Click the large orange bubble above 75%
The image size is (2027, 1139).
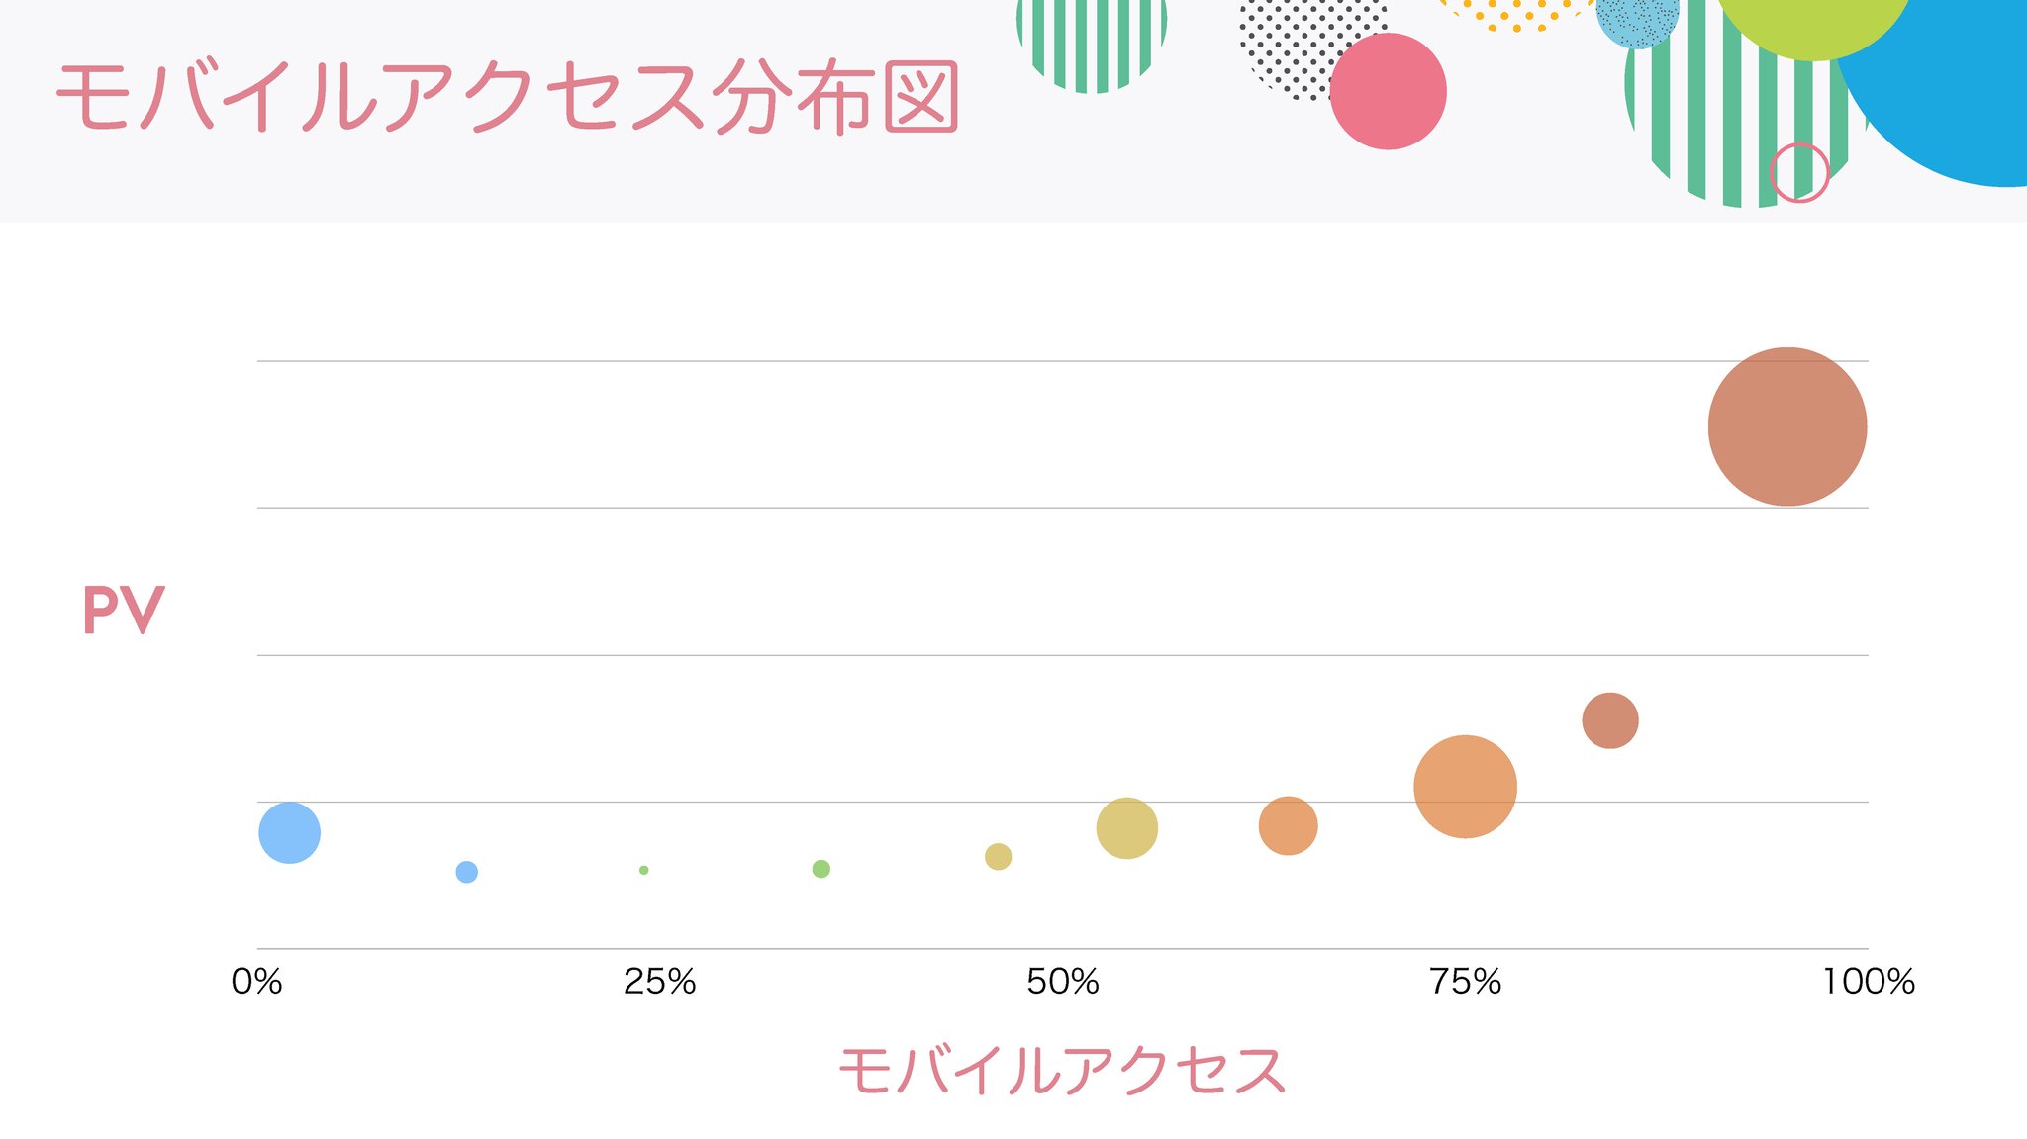1465,787
